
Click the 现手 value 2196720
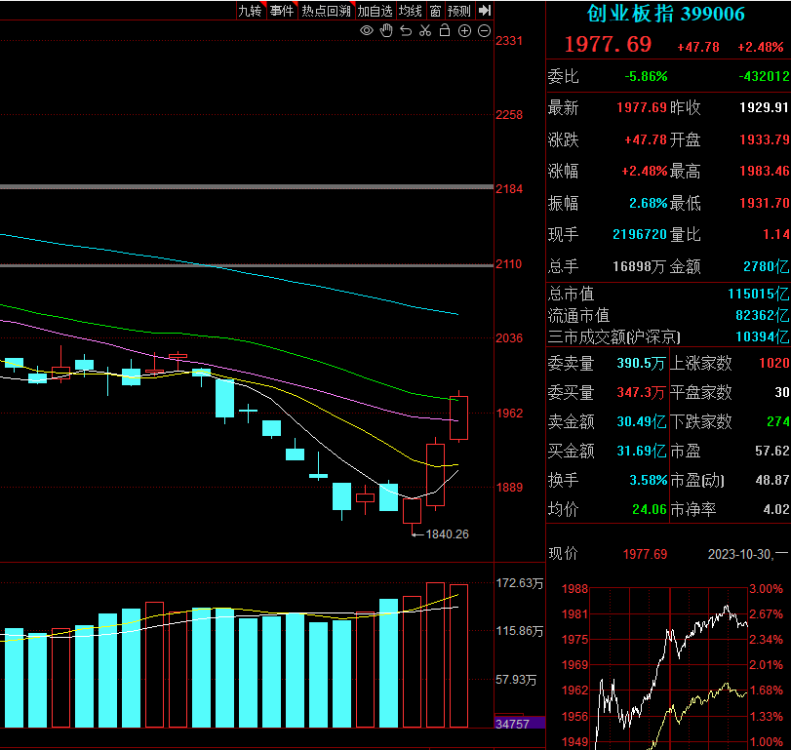pos(640,234)
